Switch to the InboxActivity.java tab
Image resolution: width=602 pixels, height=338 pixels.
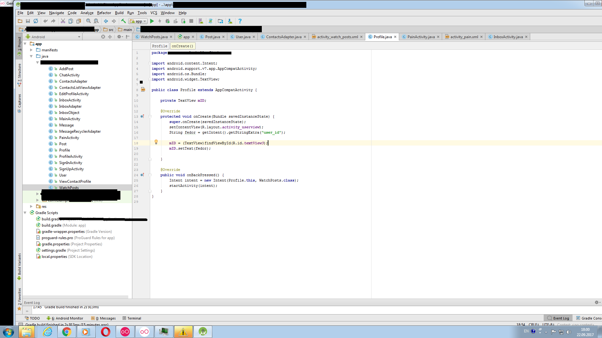pos(508,37)
